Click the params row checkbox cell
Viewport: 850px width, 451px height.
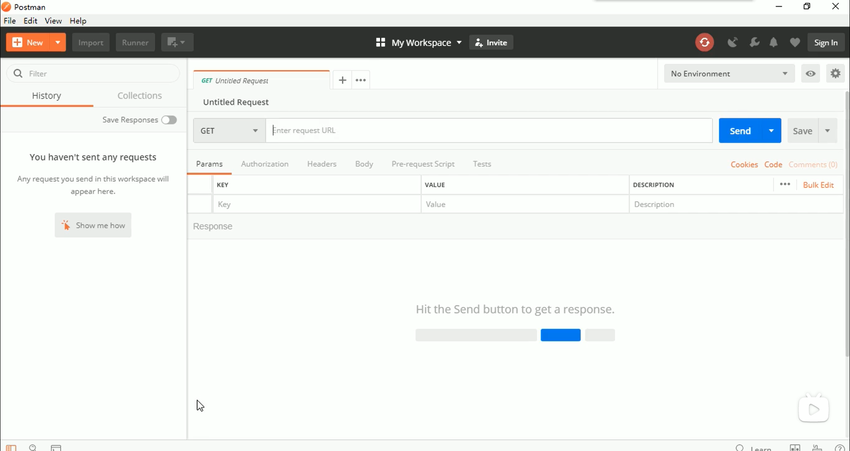[x=200, y=204]
